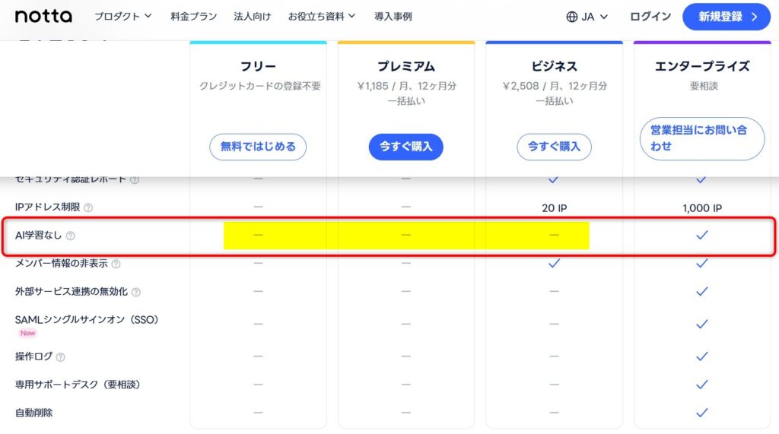Click help icon next to 操作ログ
The image size is (779, 434).
pyautogui.click(x=60, y=357)
